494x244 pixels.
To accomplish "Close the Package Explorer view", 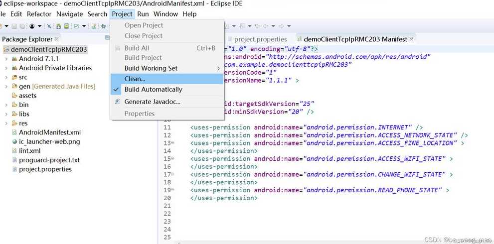I will click(x=57, y=39).
